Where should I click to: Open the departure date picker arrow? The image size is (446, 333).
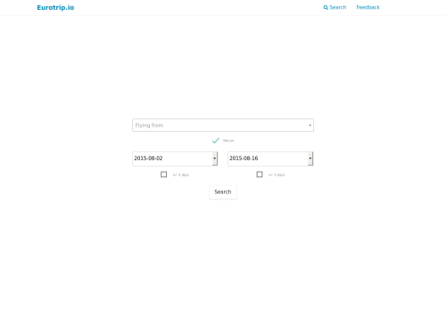pos(215,158)
